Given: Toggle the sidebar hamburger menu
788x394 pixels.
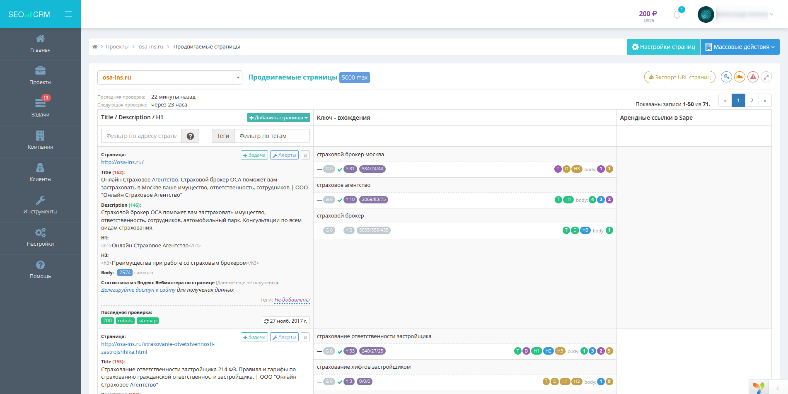Looking at the screenshot, I should point(68,14).
